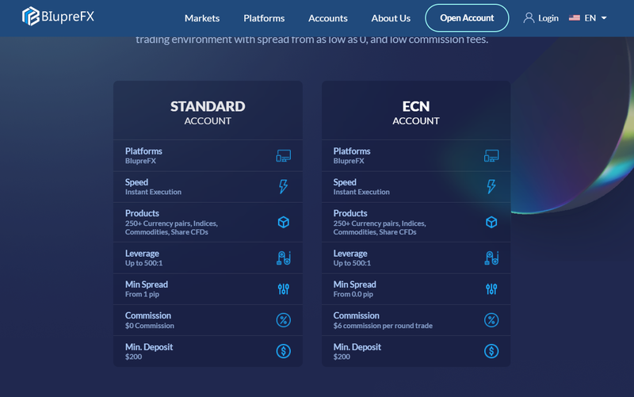Click the US flag language icon
This screenshot has width=634, height=397.
tap(574, 17)
